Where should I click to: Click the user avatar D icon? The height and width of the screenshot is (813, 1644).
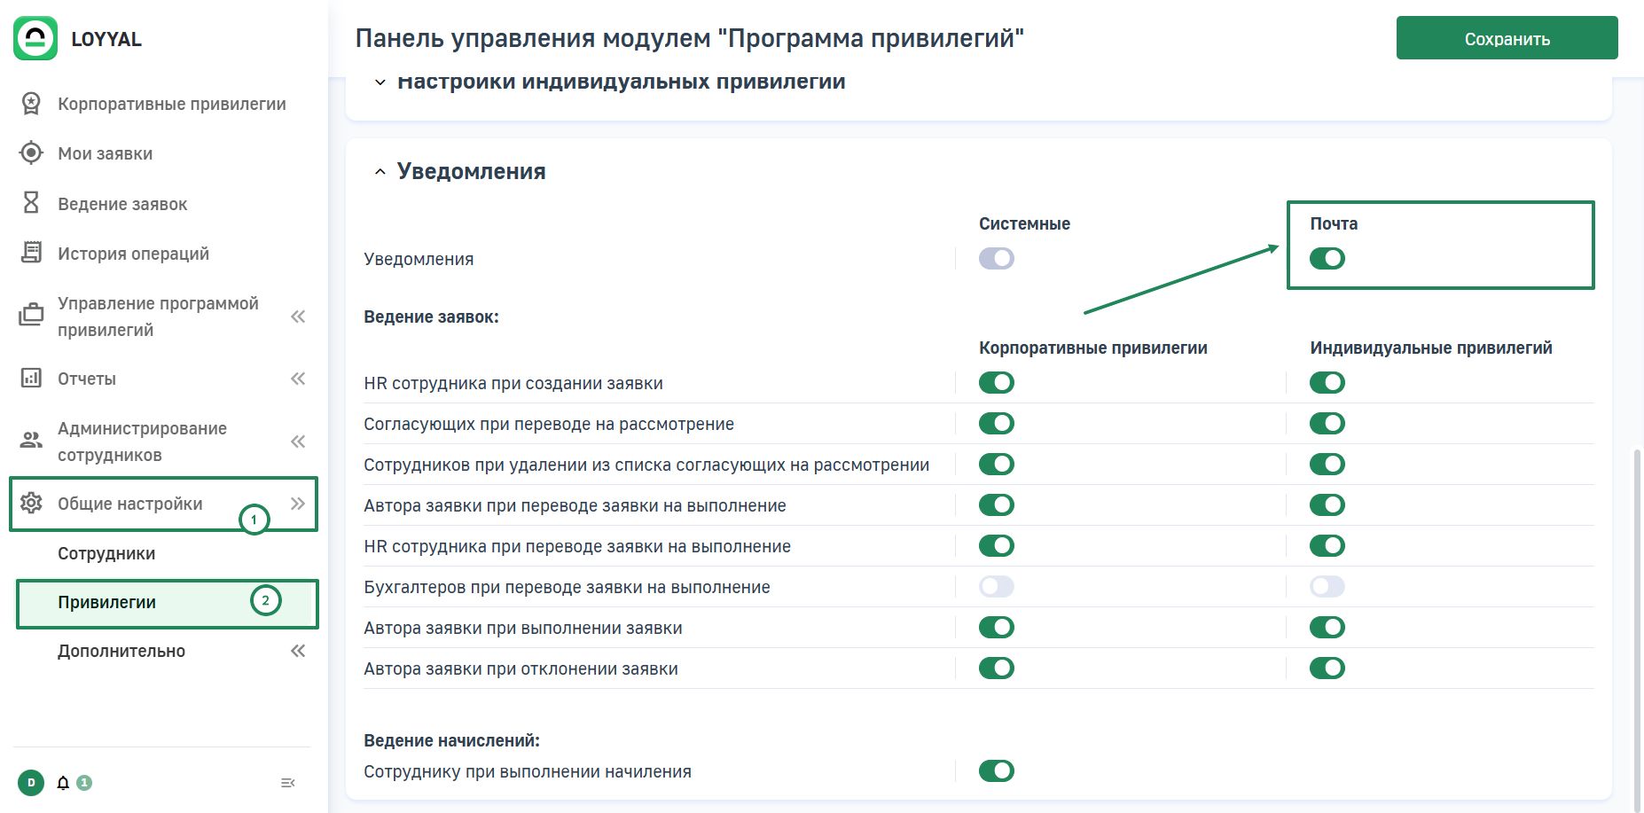[31, 783]
